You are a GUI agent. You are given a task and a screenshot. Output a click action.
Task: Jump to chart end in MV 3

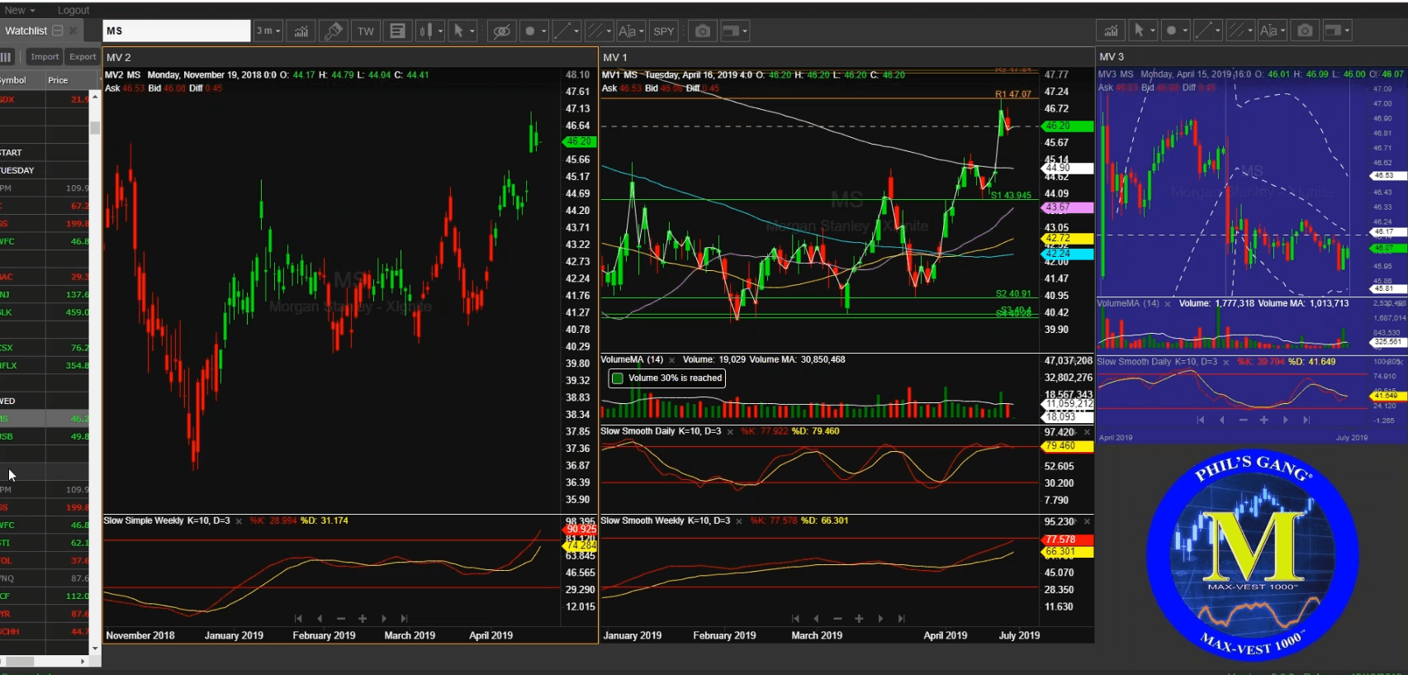(1306, 420)
